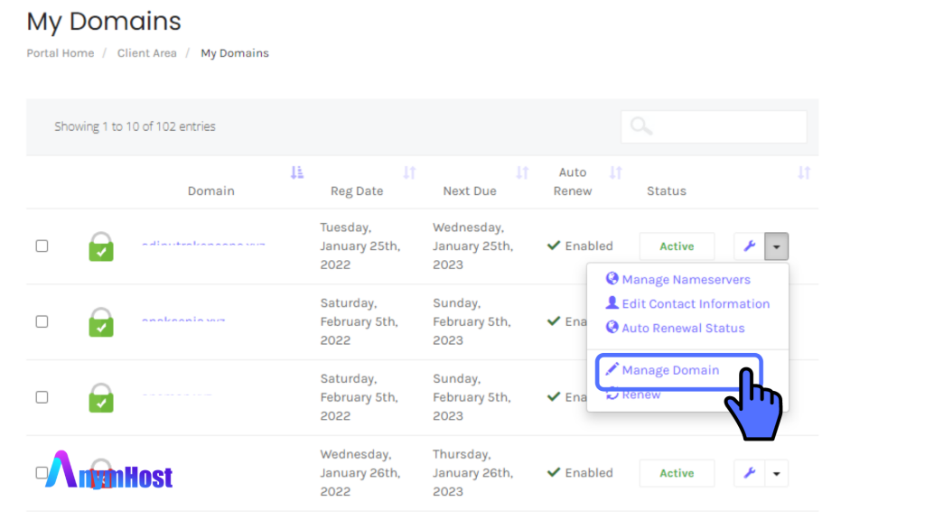
Task: Collapse the first row's dropdown arrow
Action: (776, 246)
